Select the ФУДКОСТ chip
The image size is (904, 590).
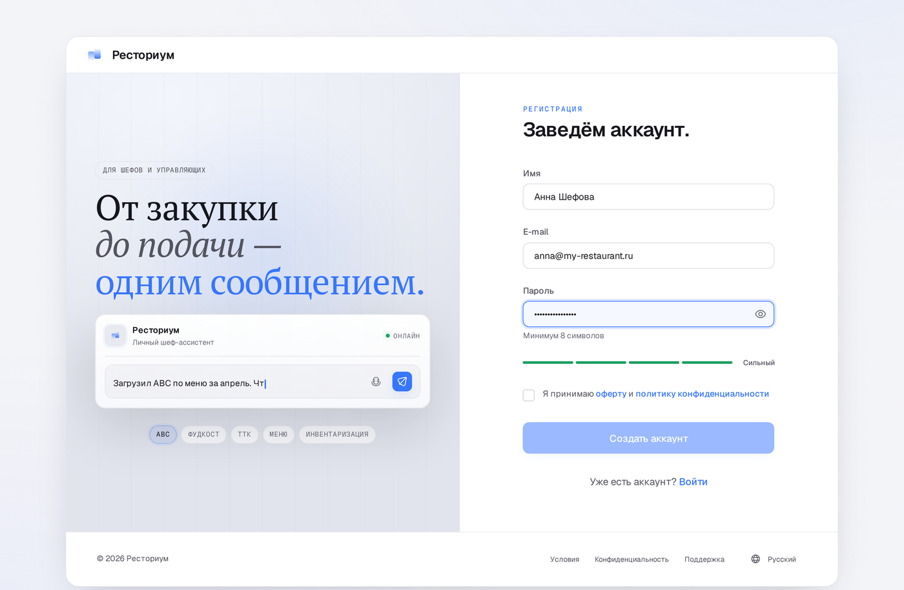click(204, 434)
